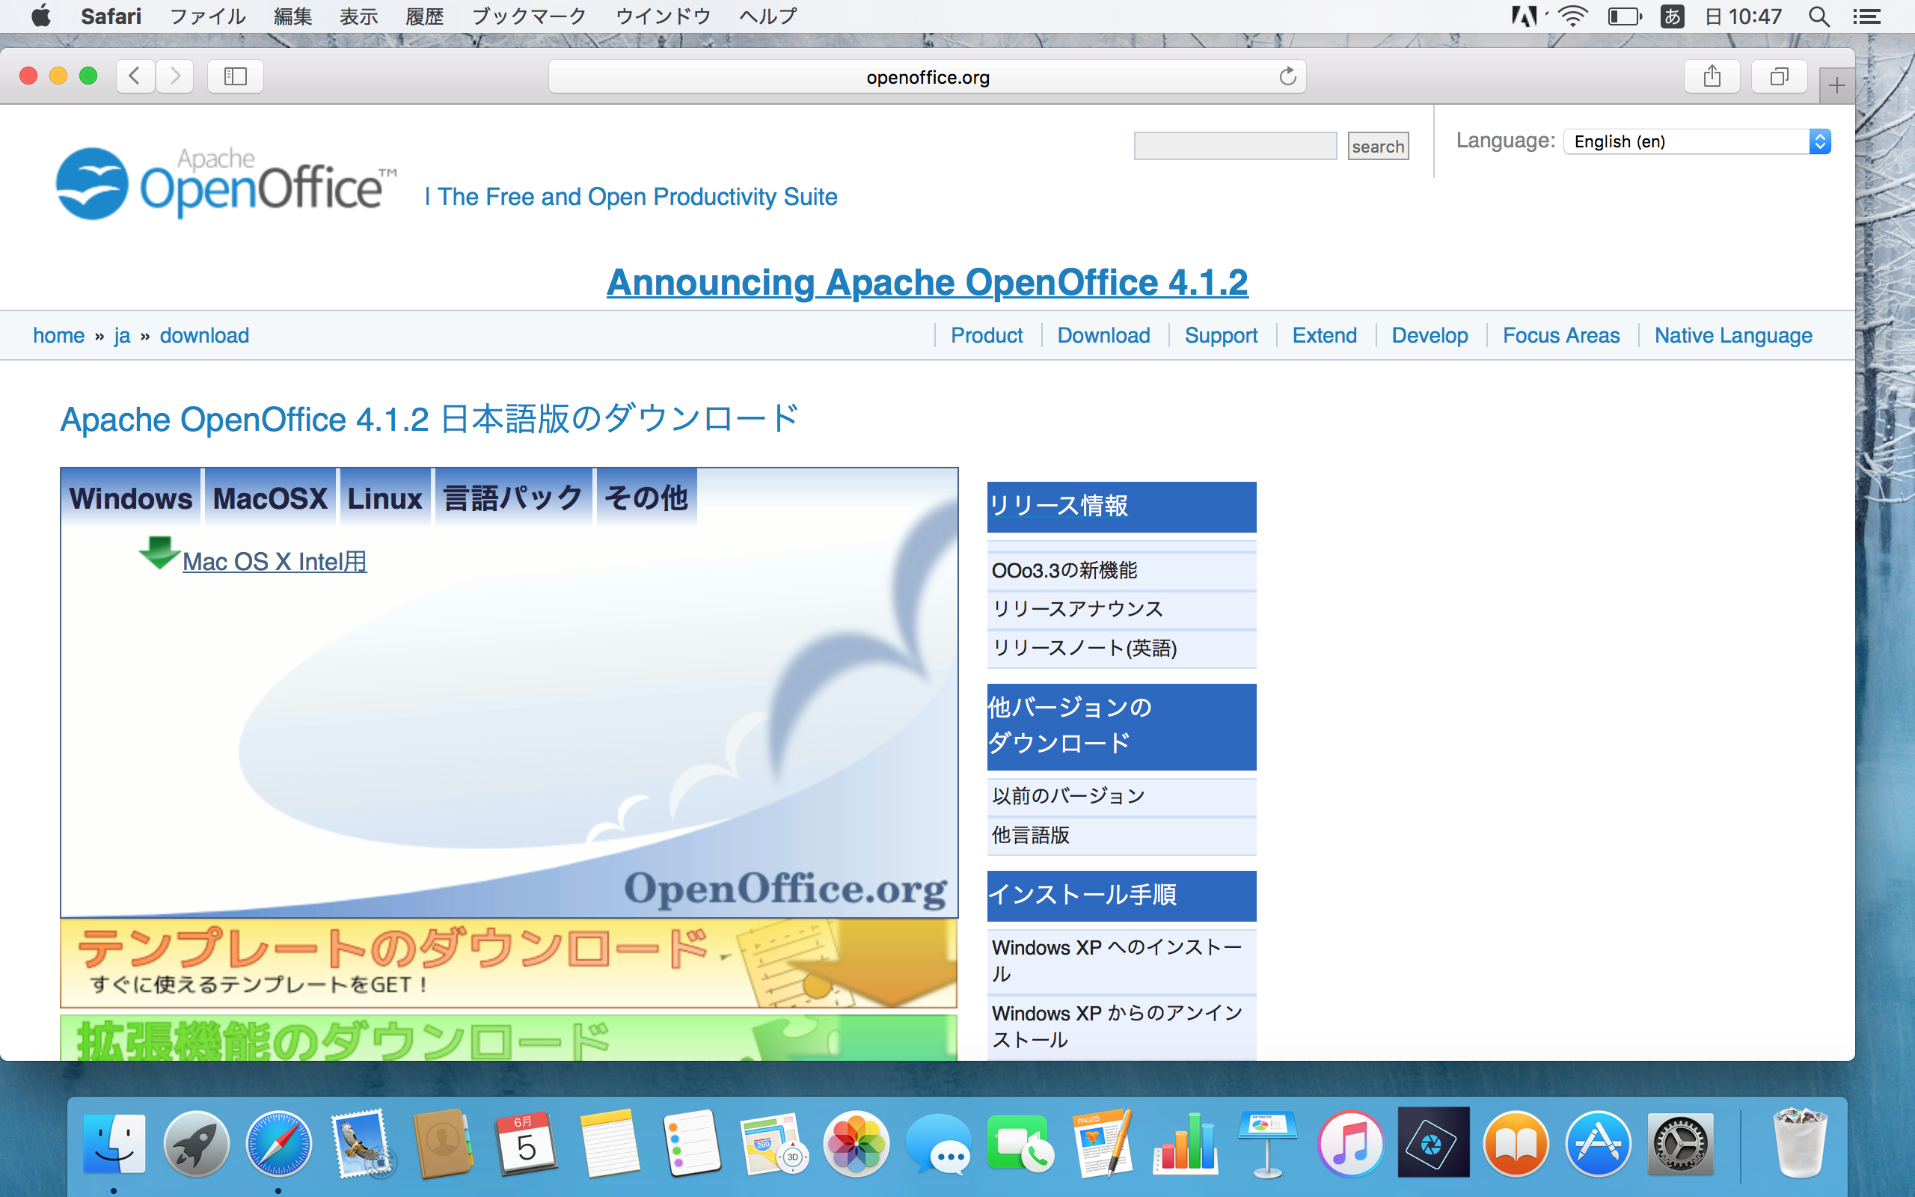Click Safari compass icon in the Dock
Viewport: 1915px width, 1197px height.
pyautogui.click(x=278, y=1143)
